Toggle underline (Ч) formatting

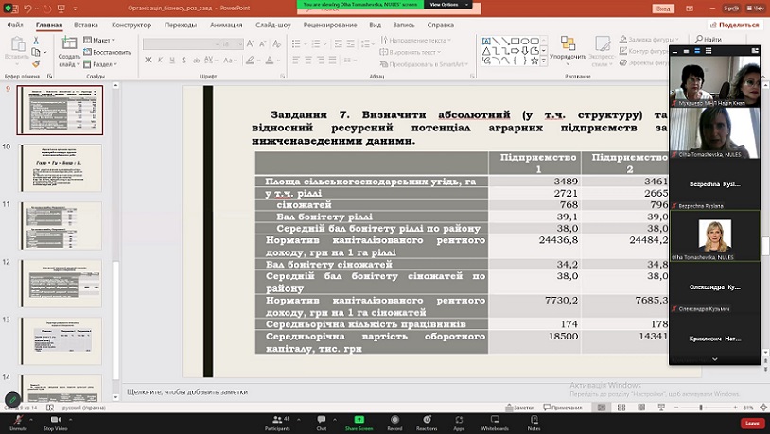tap(172, 60)
